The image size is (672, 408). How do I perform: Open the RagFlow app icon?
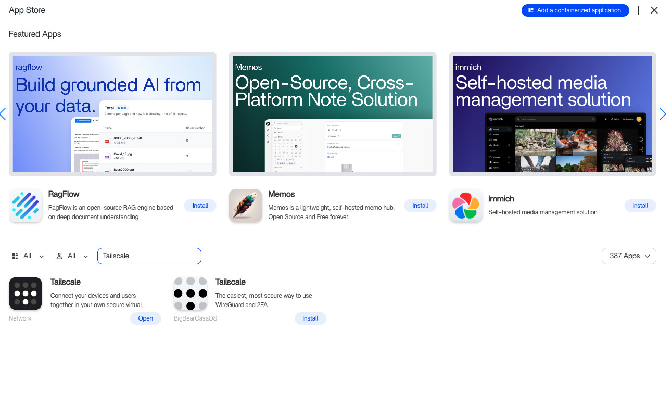coord(26,206)
